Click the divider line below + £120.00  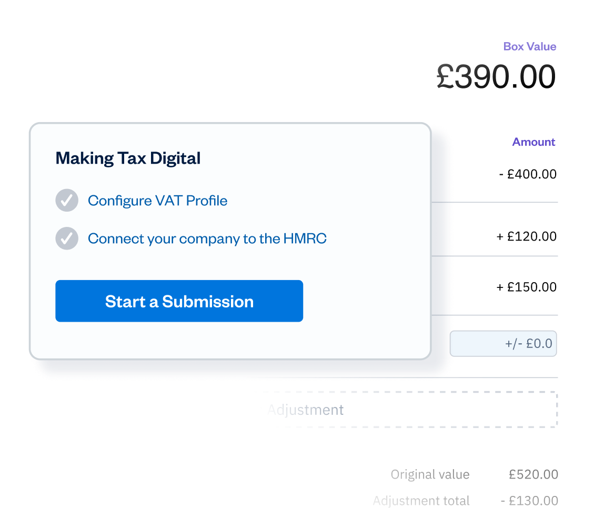coord(495,256)
